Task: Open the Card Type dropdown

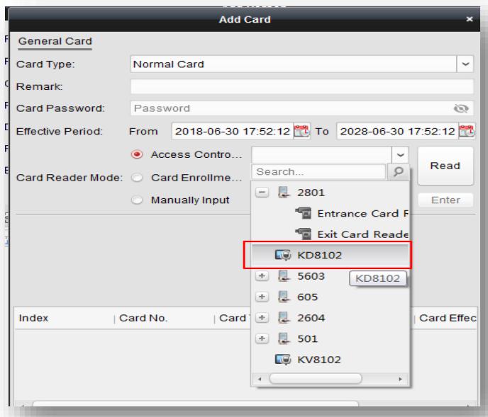Action: click(466, 64)
